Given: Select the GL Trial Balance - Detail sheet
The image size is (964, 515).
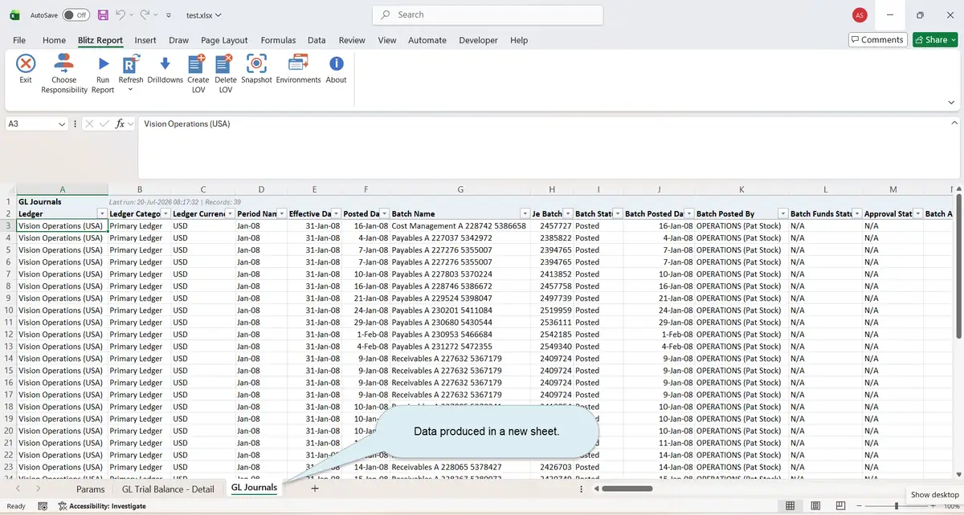Looking at the screenshot, I should 168,489.
